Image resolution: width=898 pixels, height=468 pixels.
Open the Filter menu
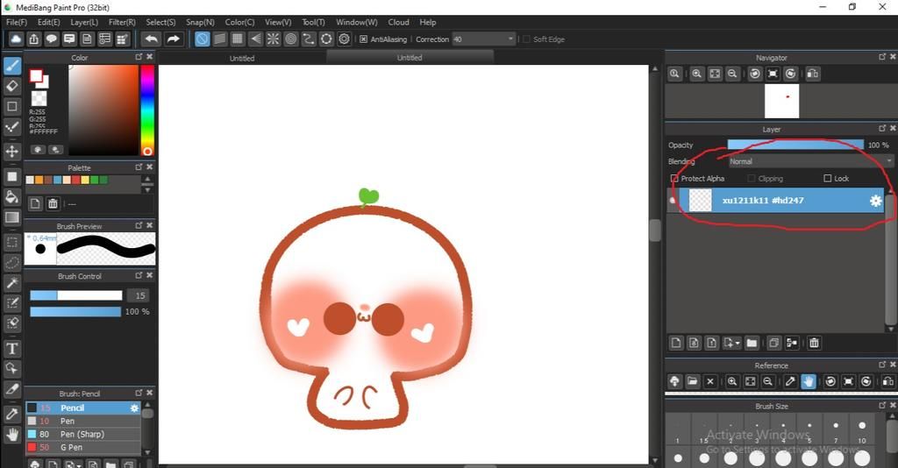pos(122,22)
